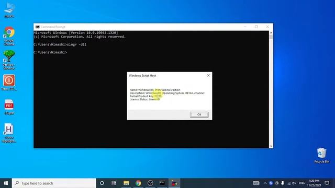Click the 'Description: ... RETAIL channel' line
The image size is (335, 188).
(167, 93)
